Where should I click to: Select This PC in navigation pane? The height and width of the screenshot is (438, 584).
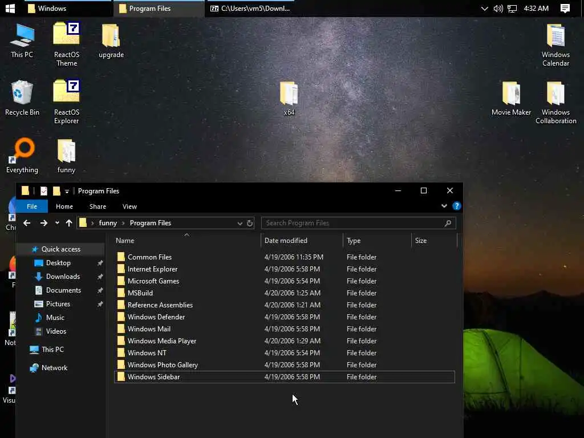pos(52,350)
